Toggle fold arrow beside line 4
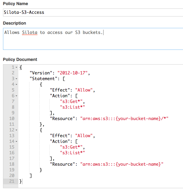 click(17, 85)
